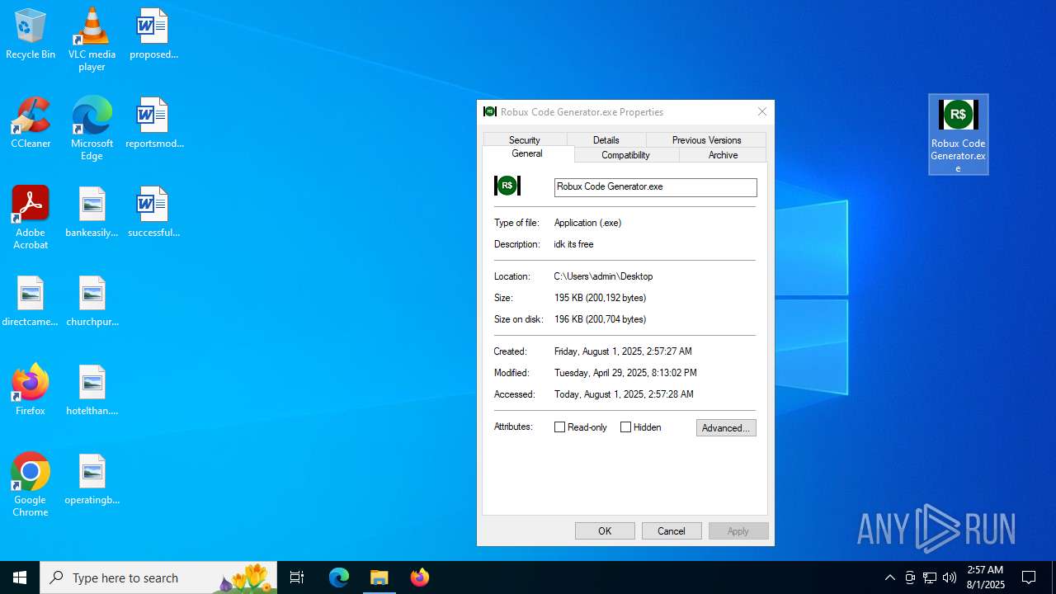
Task: Select the General tab
Action: 527,154
